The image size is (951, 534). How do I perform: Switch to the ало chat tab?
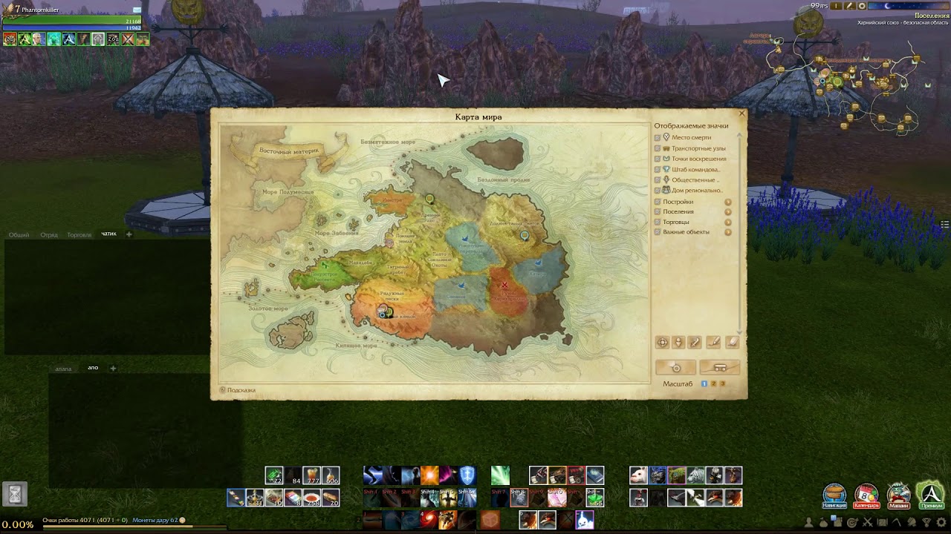93,368
